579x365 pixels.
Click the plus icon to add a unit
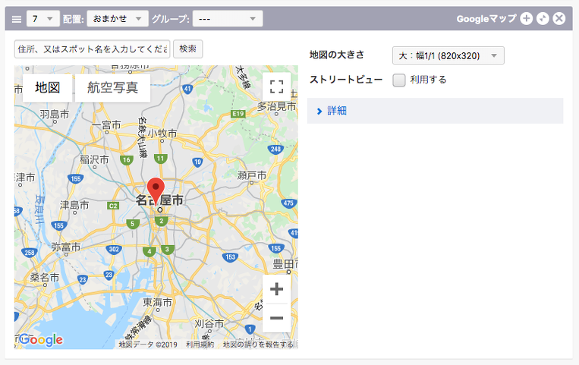click(527, 18)
